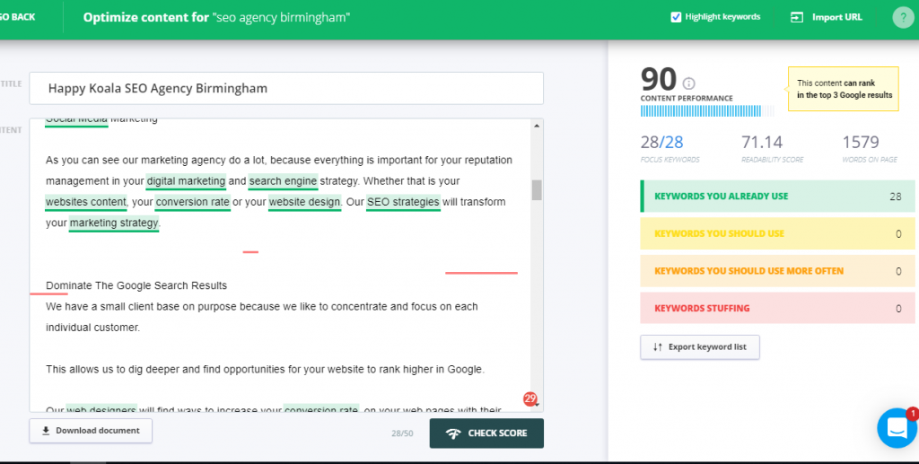Click the info icon beside score 90
The image size is (919, 464).
(689, 83)
